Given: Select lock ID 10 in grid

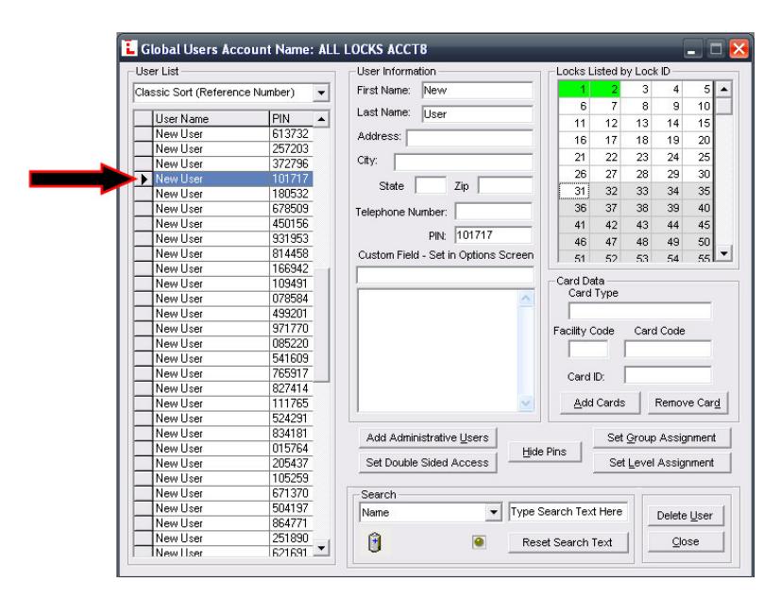Looking at the screenshot, I should coord(698,106).
